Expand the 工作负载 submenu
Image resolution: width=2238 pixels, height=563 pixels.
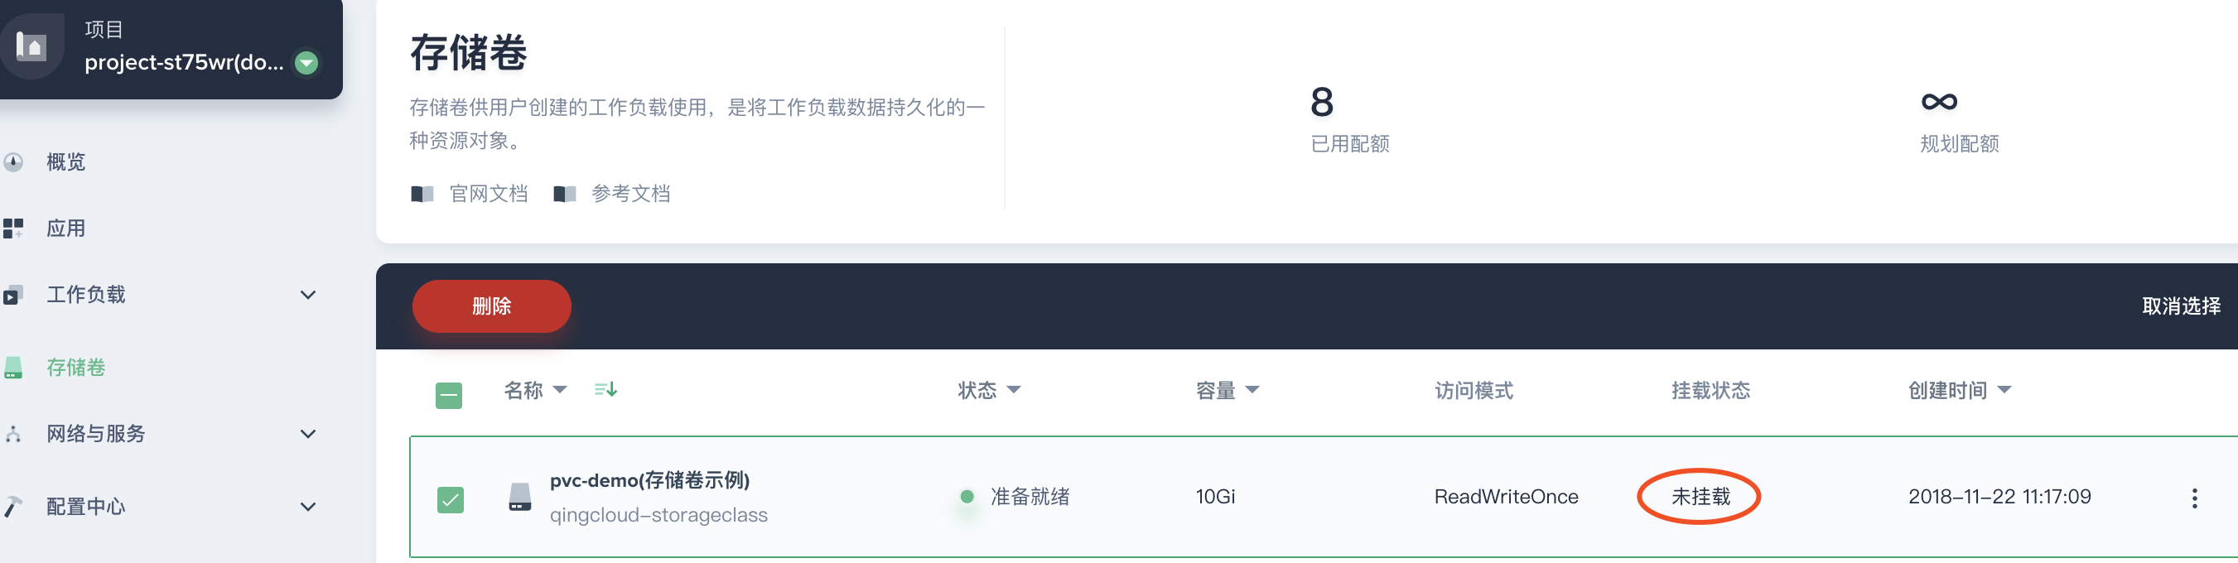pyautogui.click(x=306, y=295)
